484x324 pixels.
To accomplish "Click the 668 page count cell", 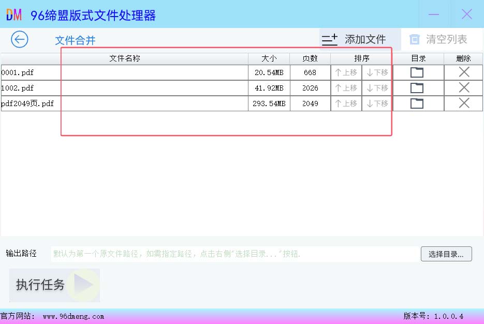I will [x=310, y=72].
